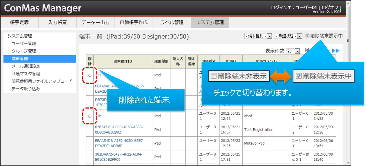Select the システム管理 top tab
The image size is (366, 166).
(210, 22)
